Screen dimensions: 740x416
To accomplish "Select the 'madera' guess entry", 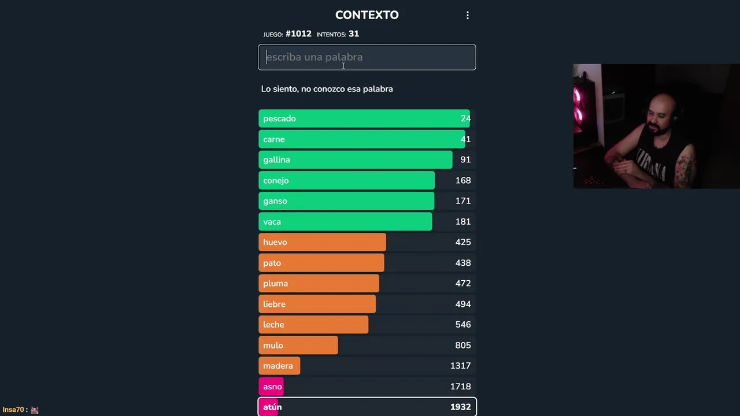I will point(367,366).
